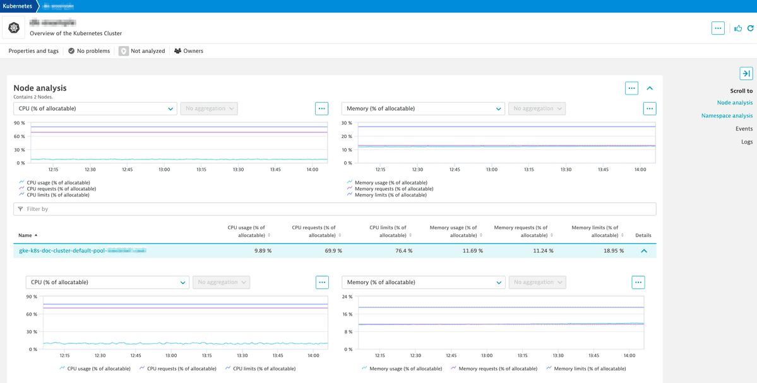This screenshot has width=757, height=383.
Task: Toggle CPU usage series in top chart legend
Action: 57,183
